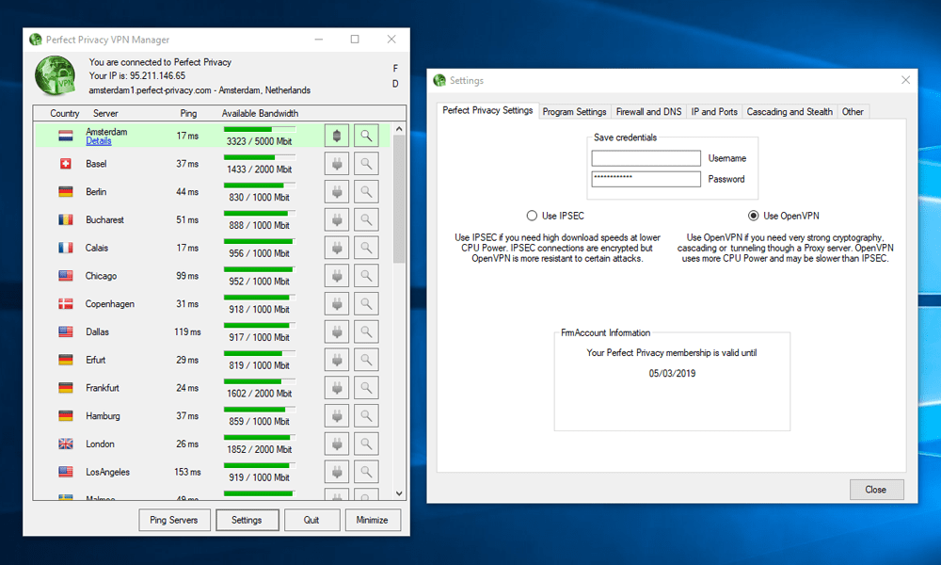Viewport: 941px width, 565px height.
Task: Click the Frankfurt plug connect icon
Action: tap(337, 388)
